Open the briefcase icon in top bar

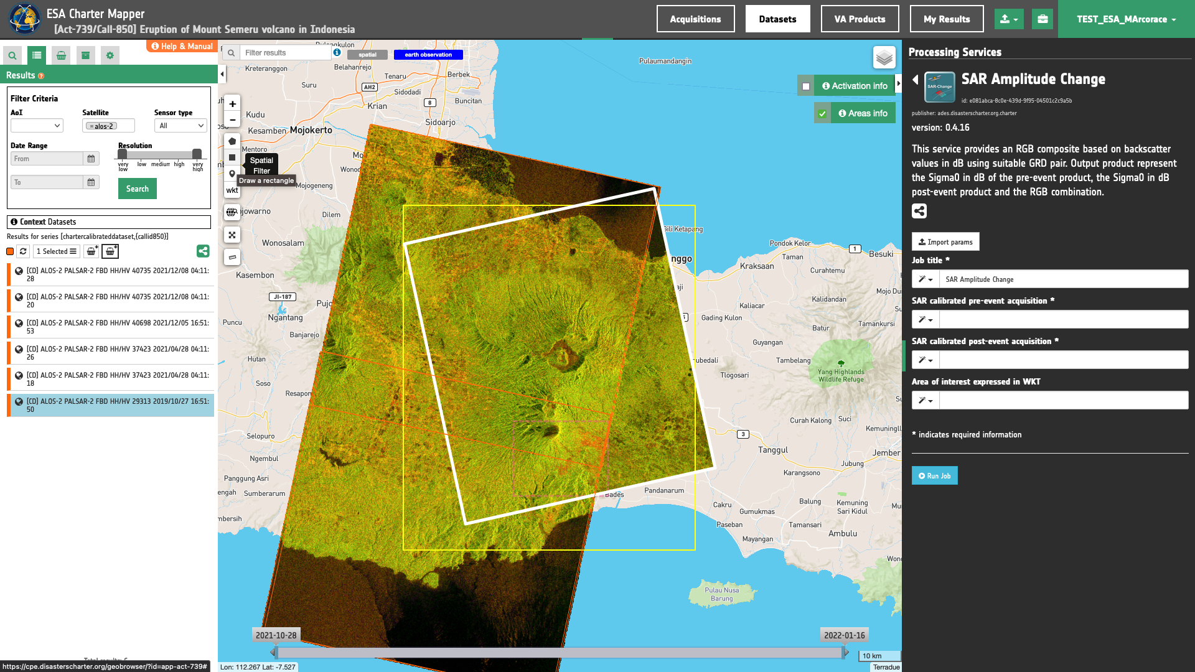click(1043, 19)
